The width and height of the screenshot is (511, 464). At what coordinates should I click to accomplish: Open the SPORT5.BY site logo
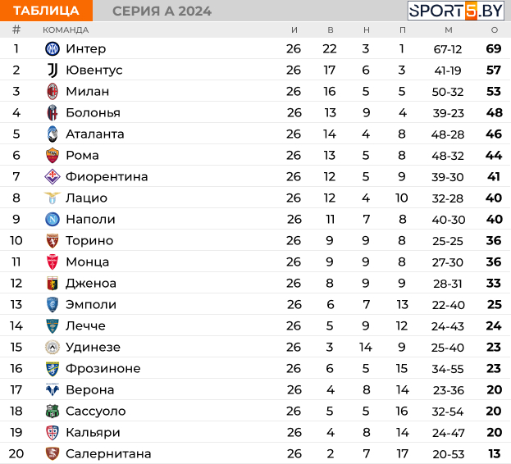click(x=456, y=11)
